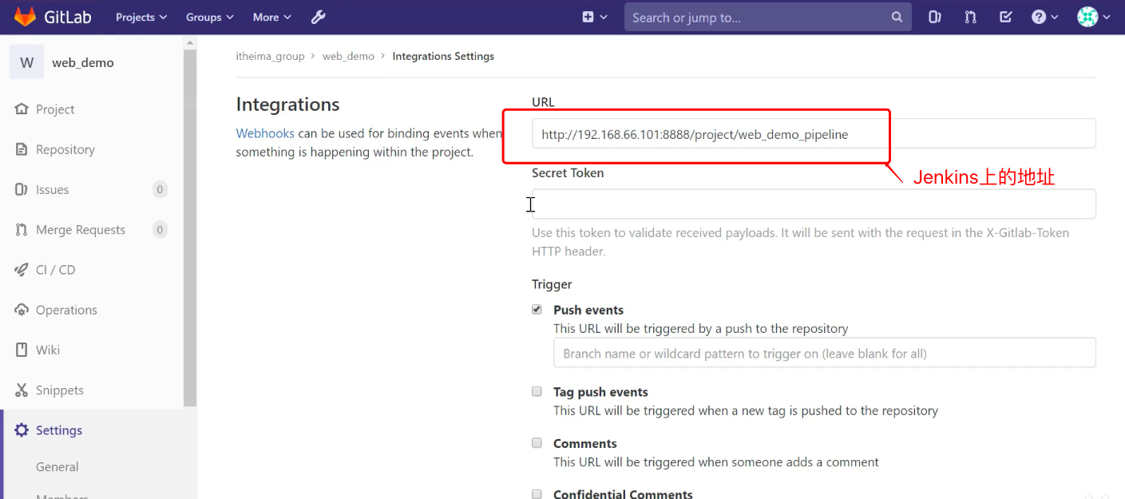Open the issues icon in top bar
Image resolution: width=1125 pixels, height=499 pixels.
pos(934,17)
